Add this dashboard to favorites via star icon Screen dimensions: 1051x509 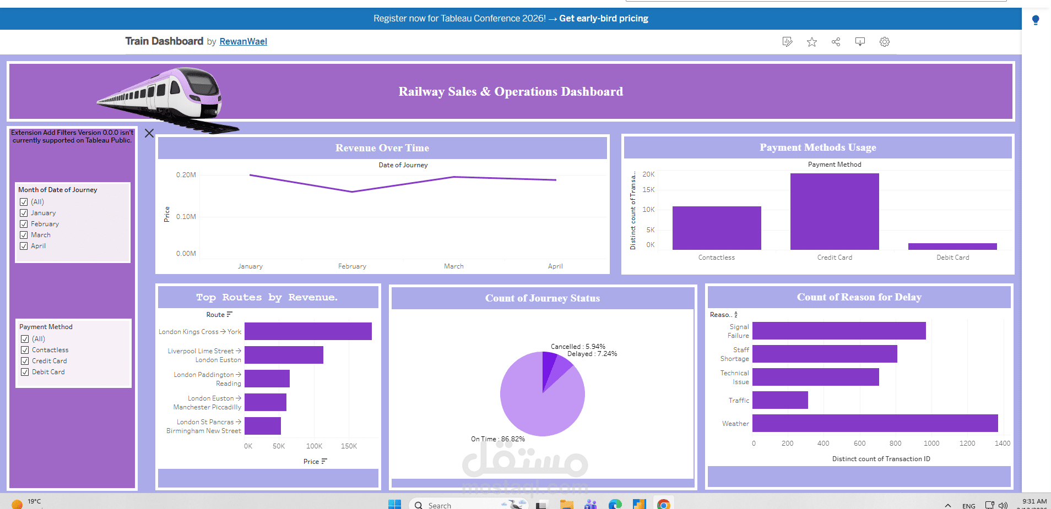pos(811,42)
